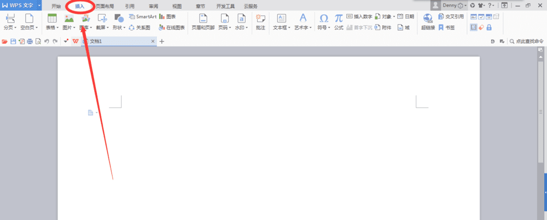Click 交叉引用 cross-reference
Image resolution: width=547 pixels, height=220 pixels.
pyautogui.click(x=451, y=16)
